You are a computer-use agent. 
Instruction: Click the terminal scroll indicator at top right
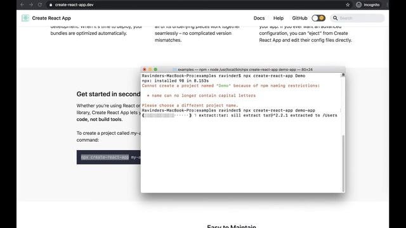343,75
